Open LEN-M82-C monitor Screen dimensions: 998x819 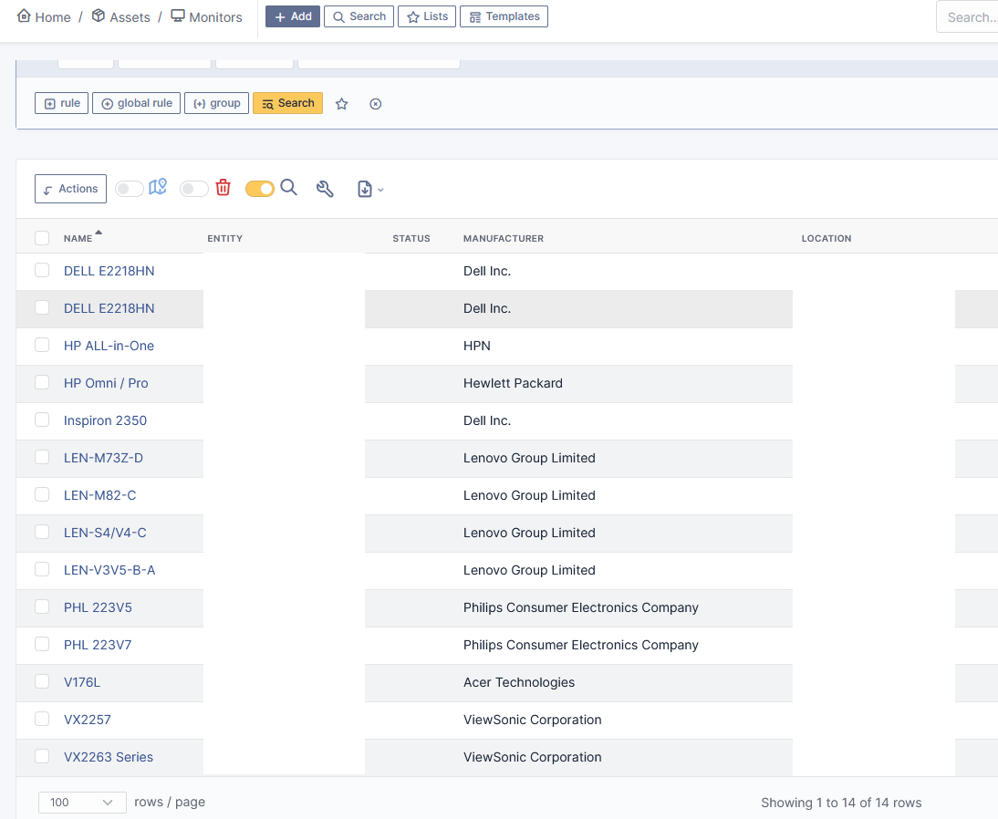coord(100,495)
